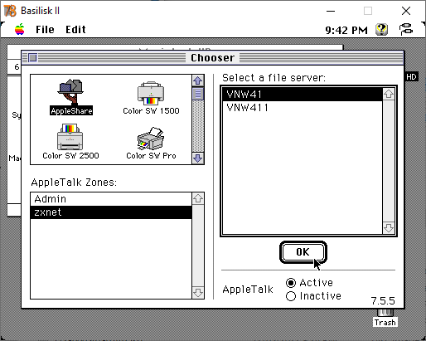This screenshot has width=426, height=341.
Task: Click the Chooser title bar
Action: [212, 58]
